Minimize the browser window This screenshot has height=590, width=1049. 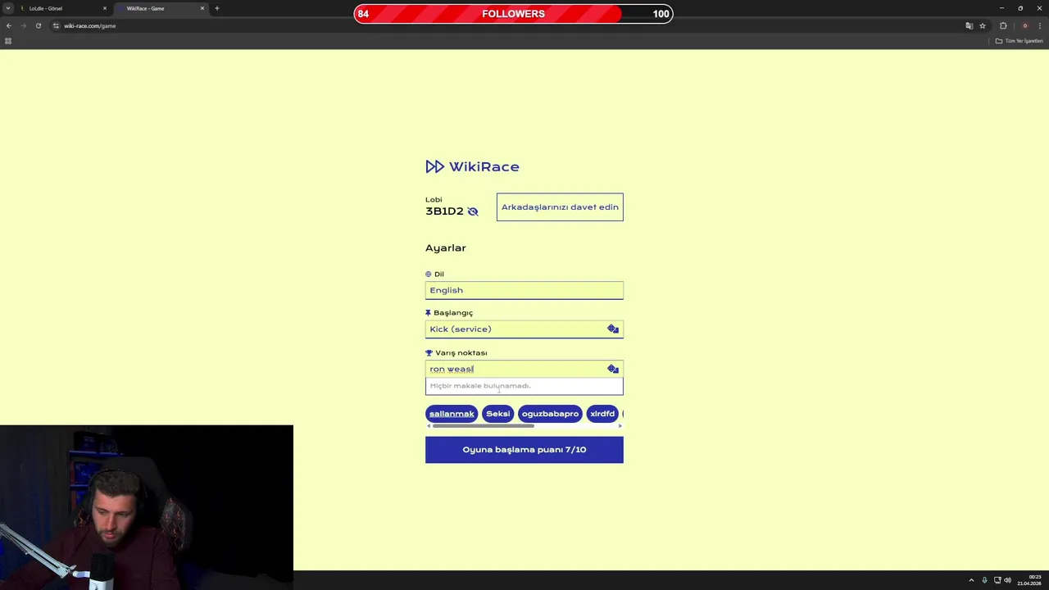point(1001,8)
